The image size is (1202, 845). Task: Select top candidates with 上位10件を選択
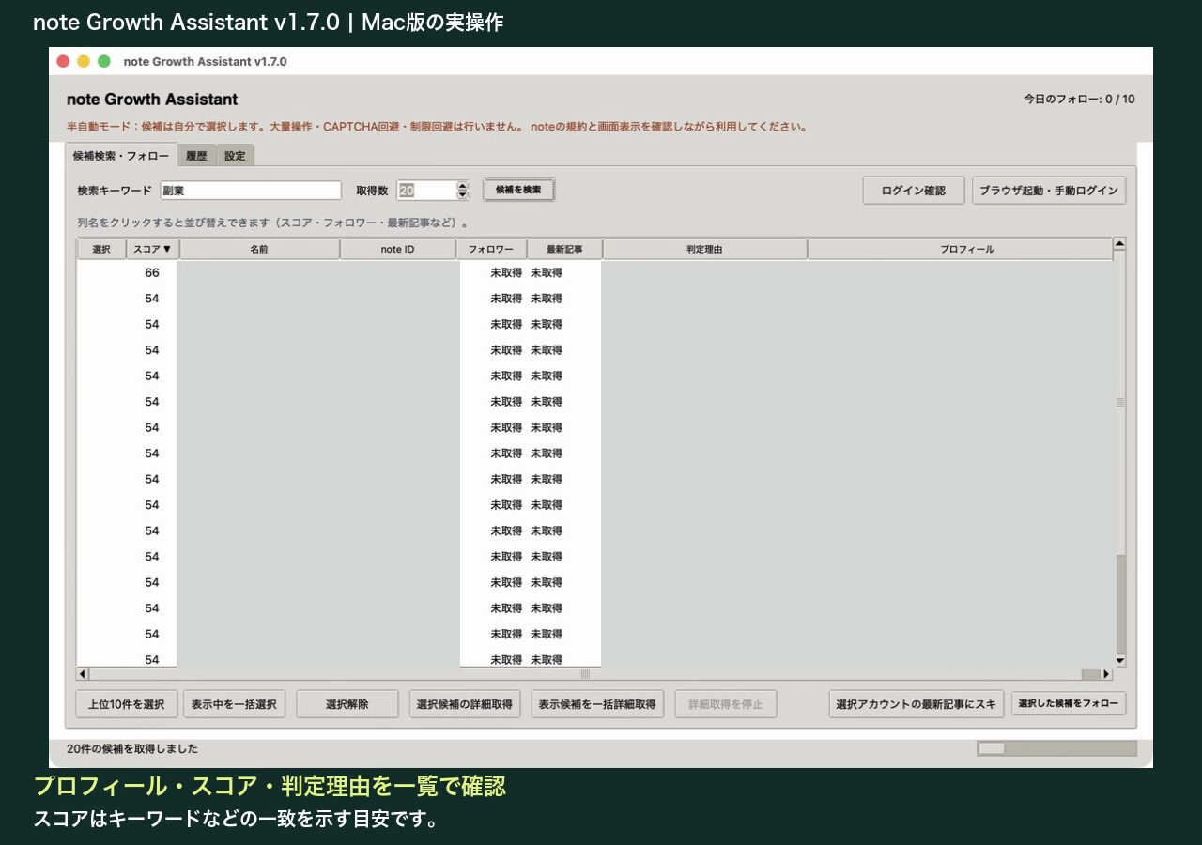pos(126,704)
